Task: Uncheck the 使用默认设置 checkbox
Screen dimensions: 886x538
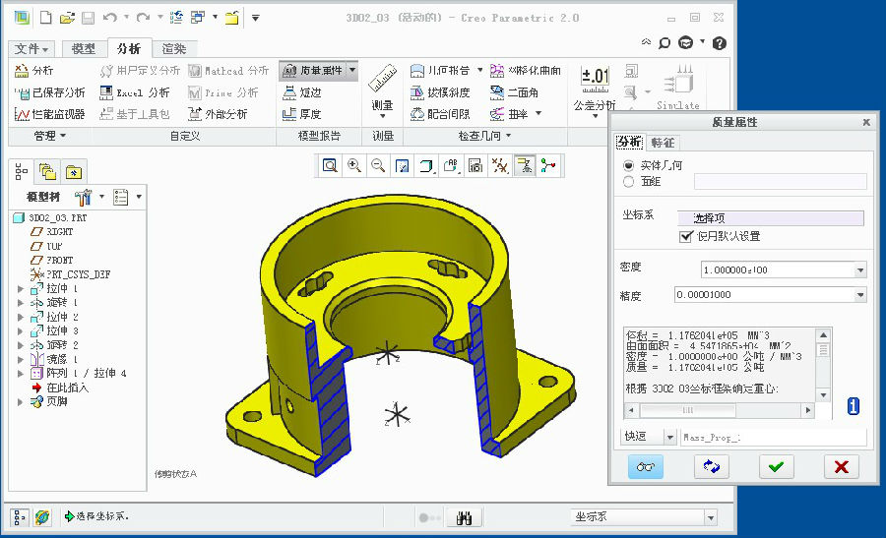Action: tap(687, 236)
